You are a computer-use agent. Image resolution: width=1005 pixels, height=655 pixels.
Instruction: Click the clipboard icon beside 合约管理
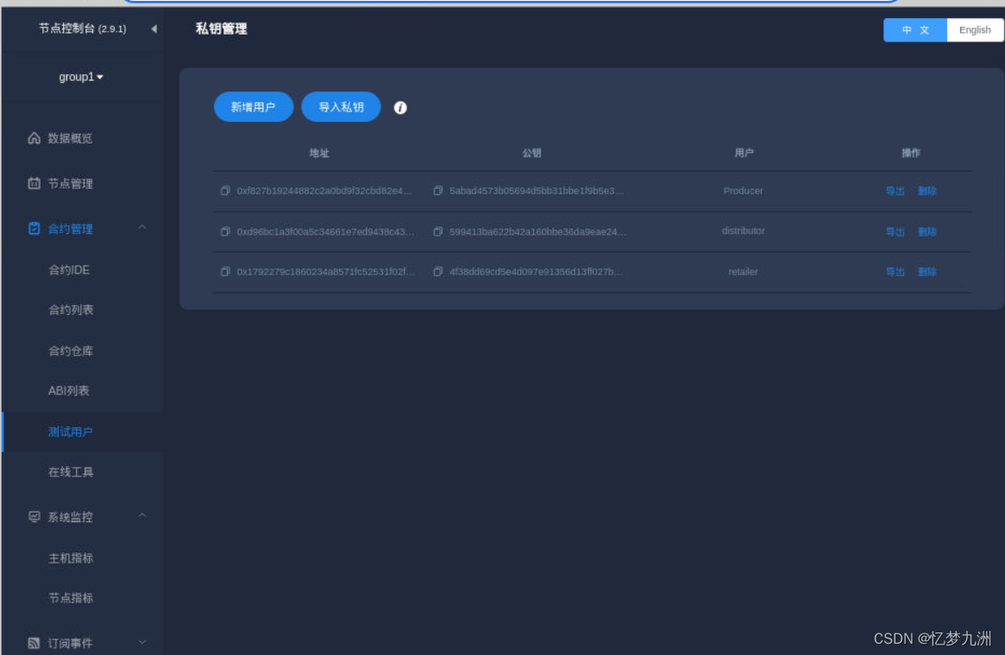[34, 228]
